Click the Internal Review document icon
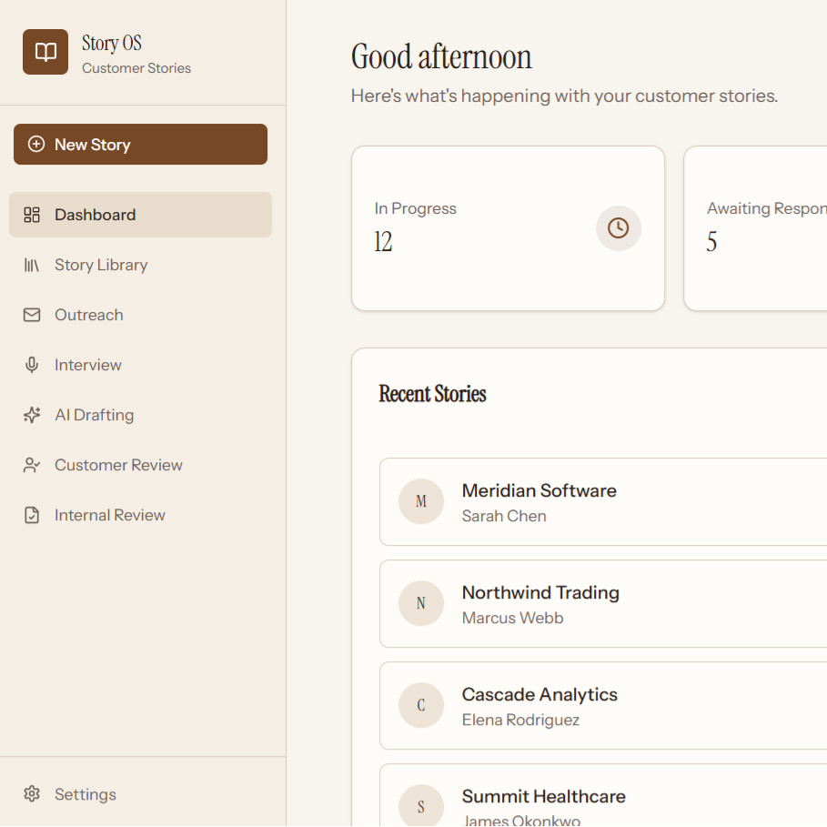Image resolution: width=827 pixels, height=827 pixels. point(32,515)
